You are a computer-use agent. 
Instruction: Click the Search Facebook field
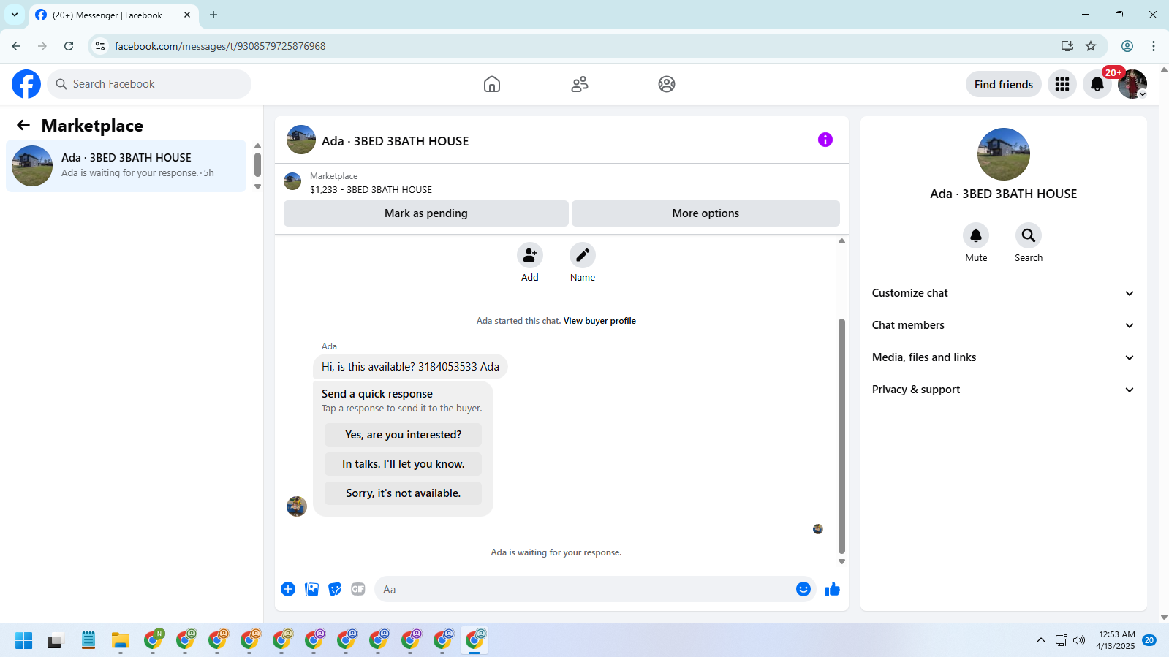coord(149,84)
